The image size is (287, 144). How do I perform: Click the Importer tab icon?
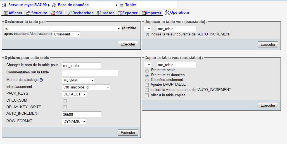143,13
